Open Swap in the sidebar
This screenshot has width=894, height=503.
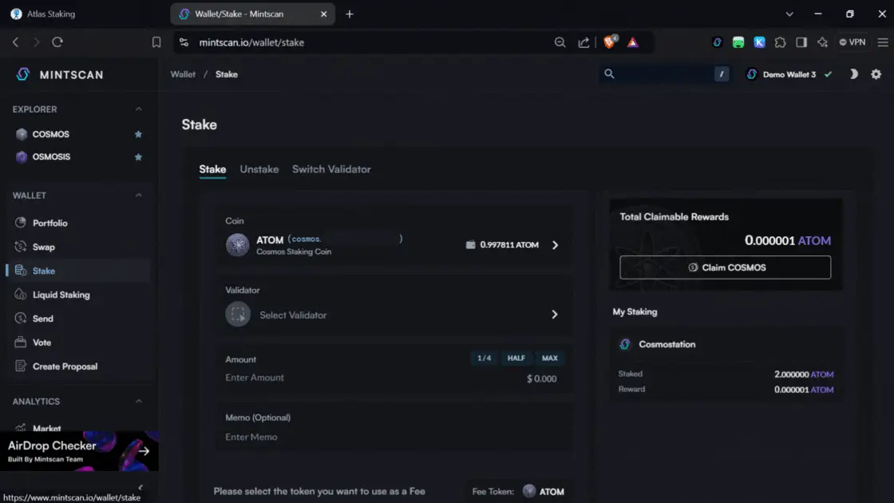click(x=43, y=248)
